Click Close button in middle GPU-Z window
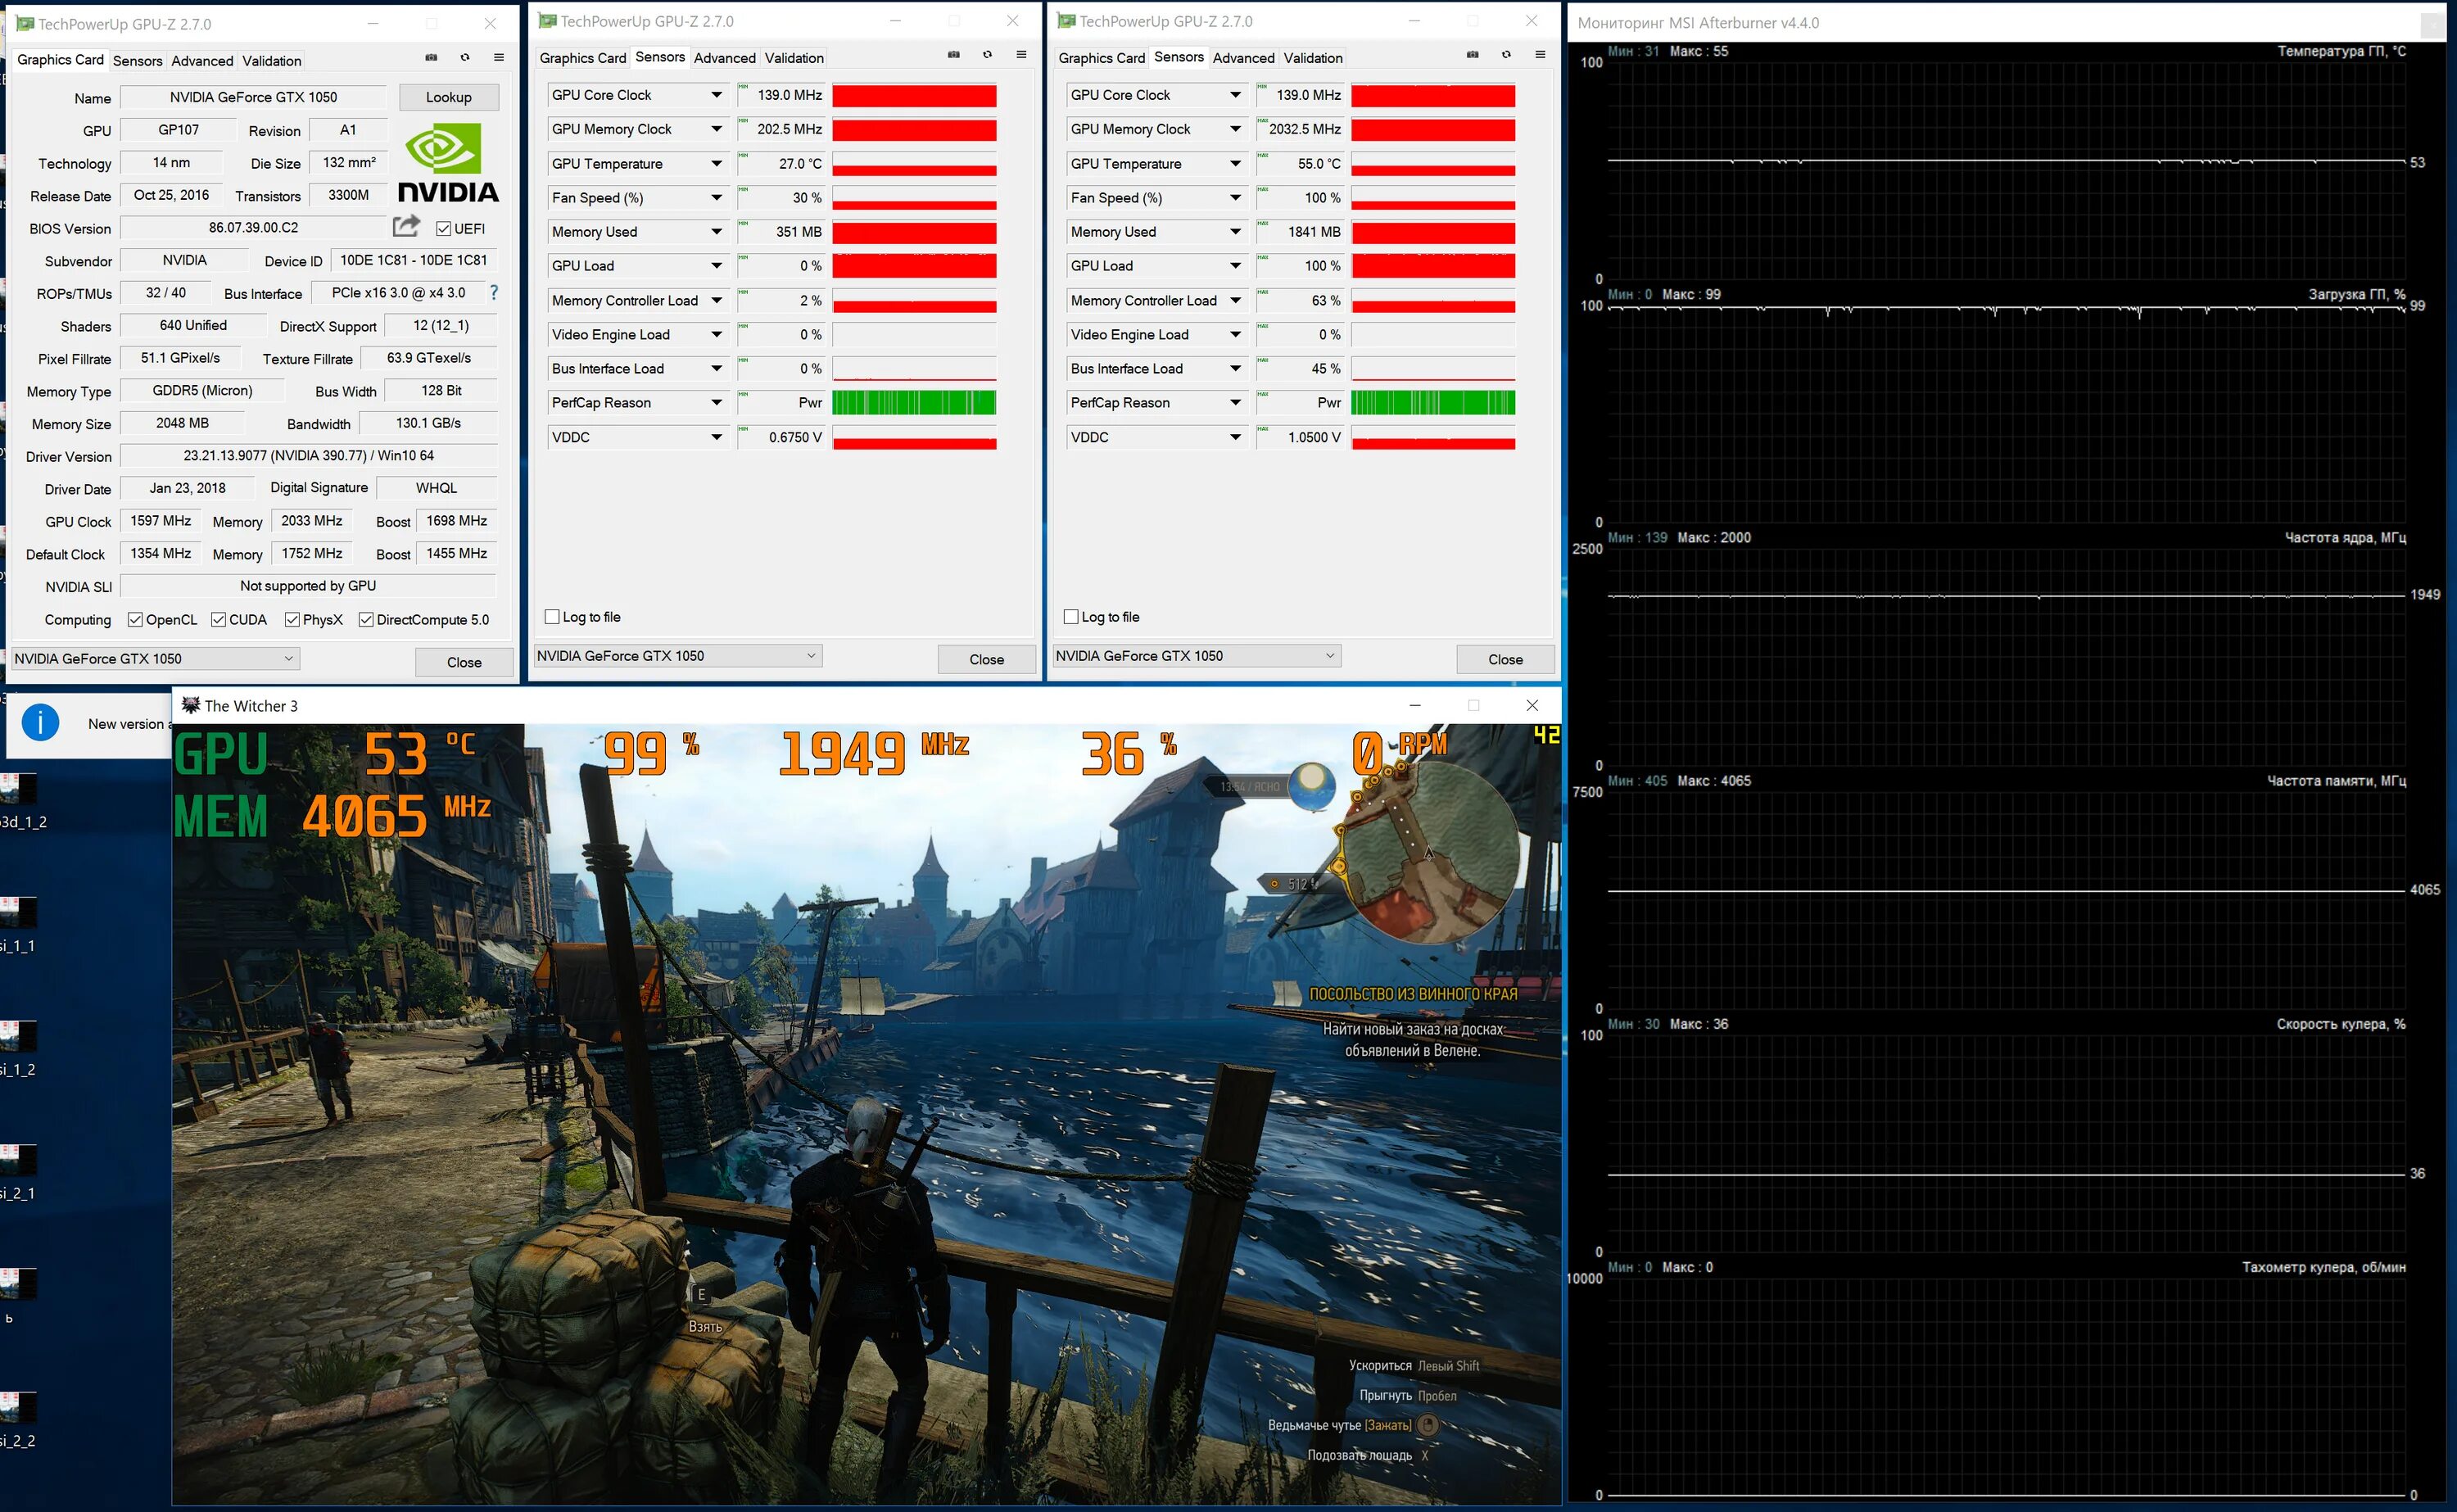The image size is (2457, 1512). (x=987, y=659)
